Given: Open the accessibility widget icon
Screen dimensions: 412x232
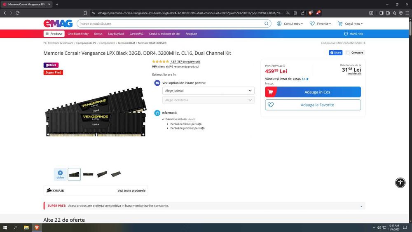Looking at the screenshot, I should 400,183.
